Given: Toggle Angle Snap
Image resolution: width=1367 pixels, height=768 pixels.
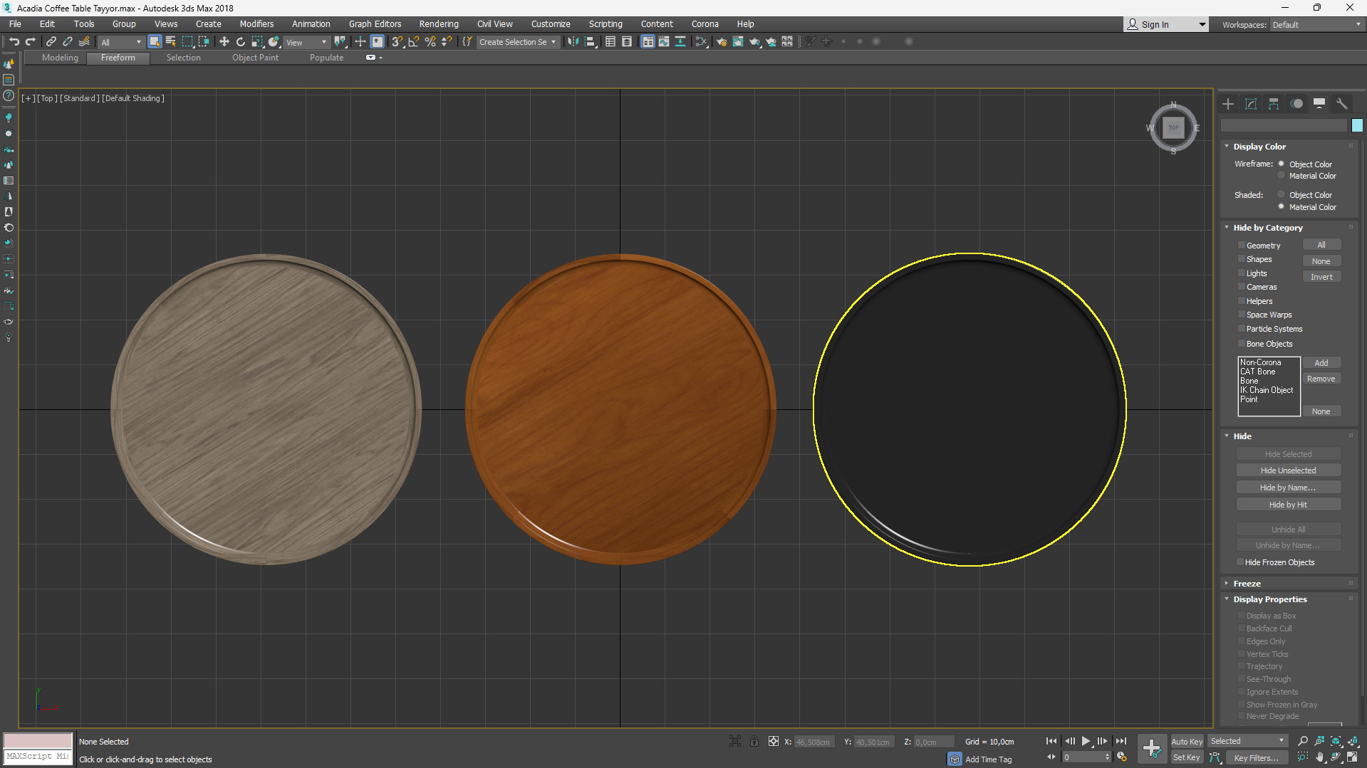Looking at the screenshot, I should tap(414, 42).
